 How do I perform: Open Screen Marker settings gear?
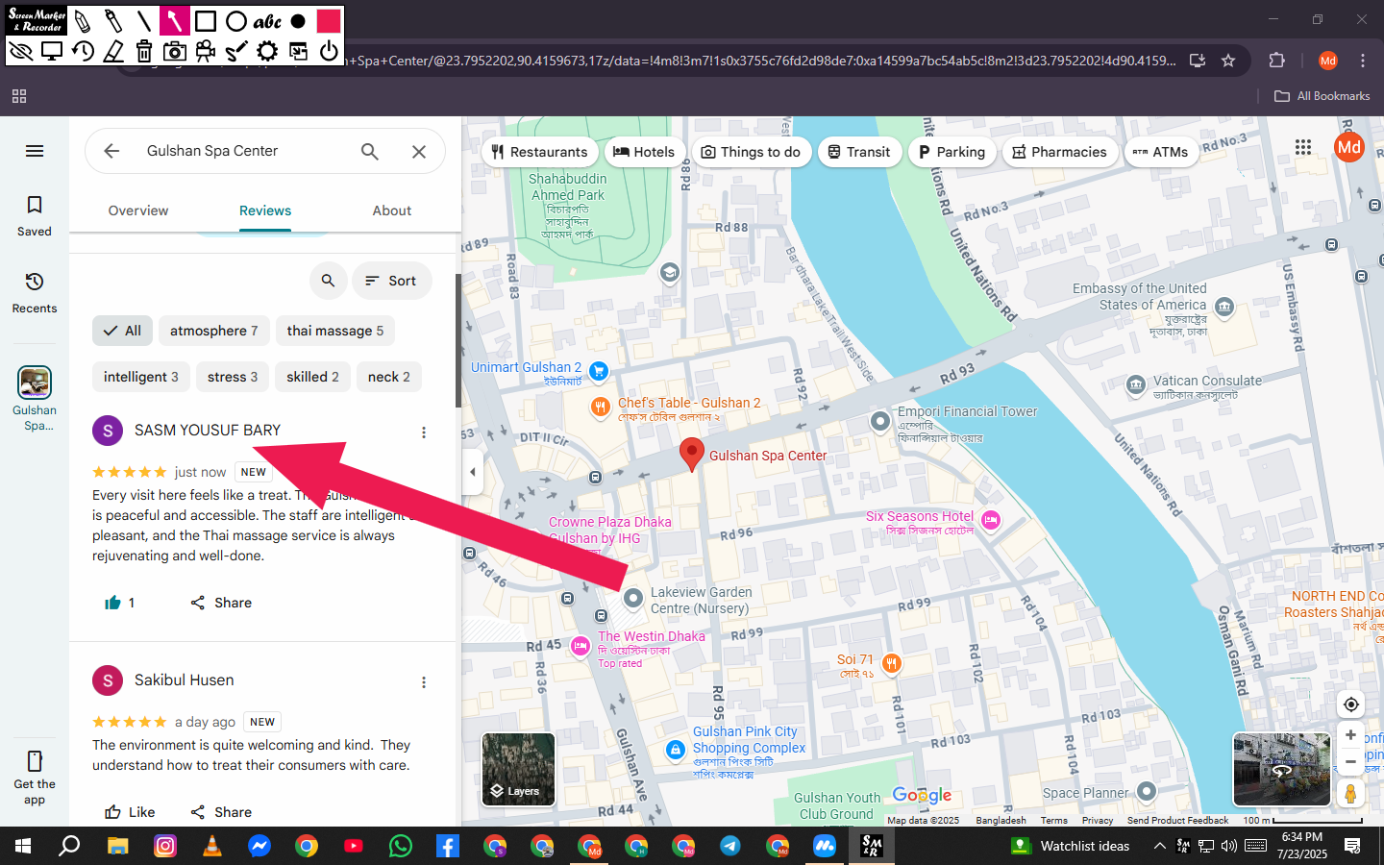pyautogui.click(x=267, y=51)
